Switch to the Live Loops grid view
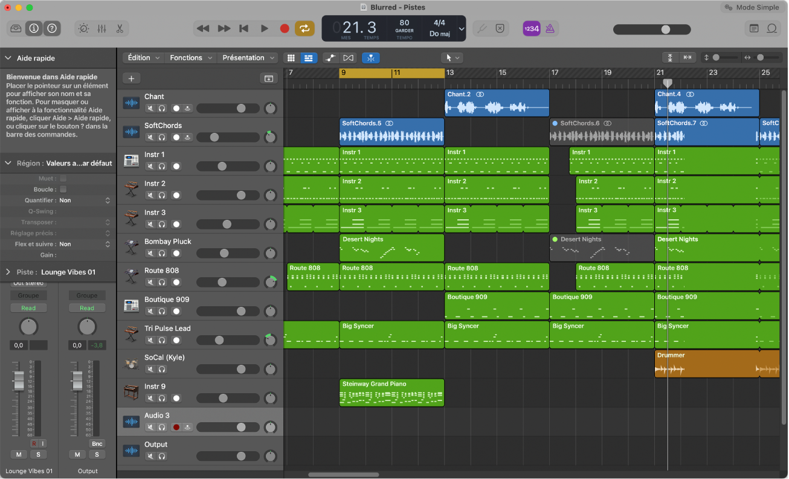Viewport: 789px width, 479px height. click(x=291, y=57)
